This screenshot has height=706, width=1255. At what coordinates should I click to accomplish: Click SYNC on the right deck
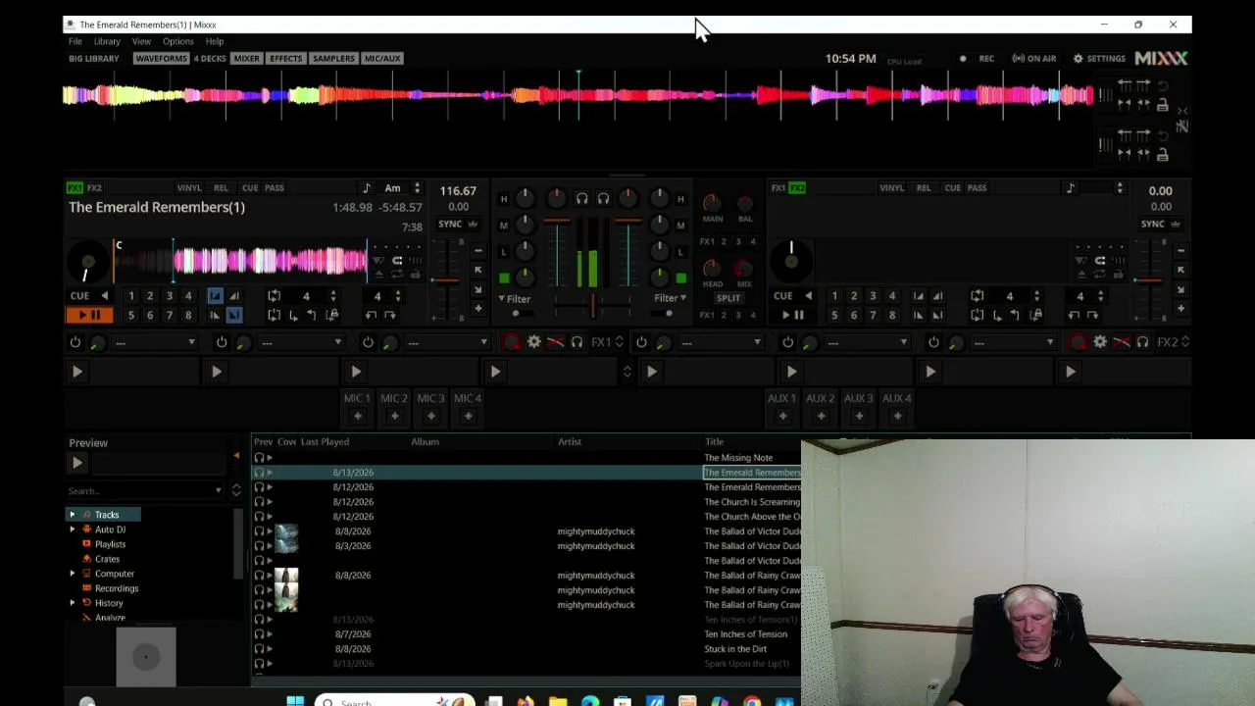(x=1153, y=224)
